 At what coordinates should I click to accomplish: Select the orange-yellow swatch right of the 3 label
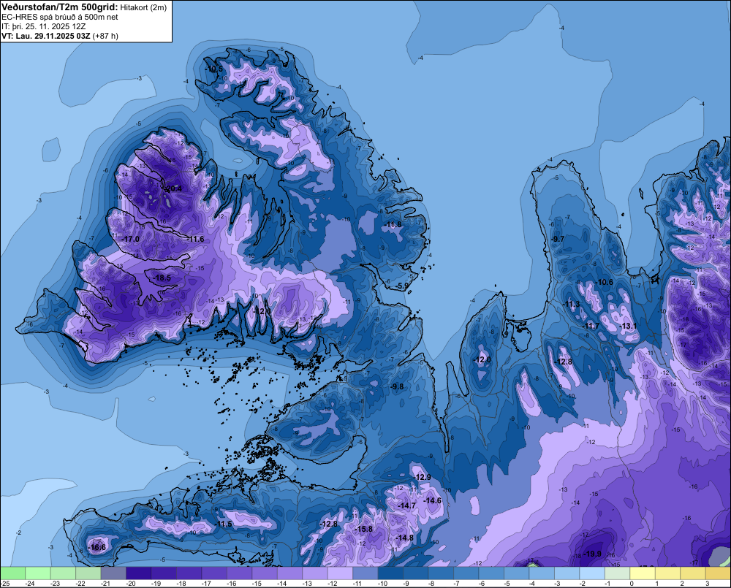718,573
